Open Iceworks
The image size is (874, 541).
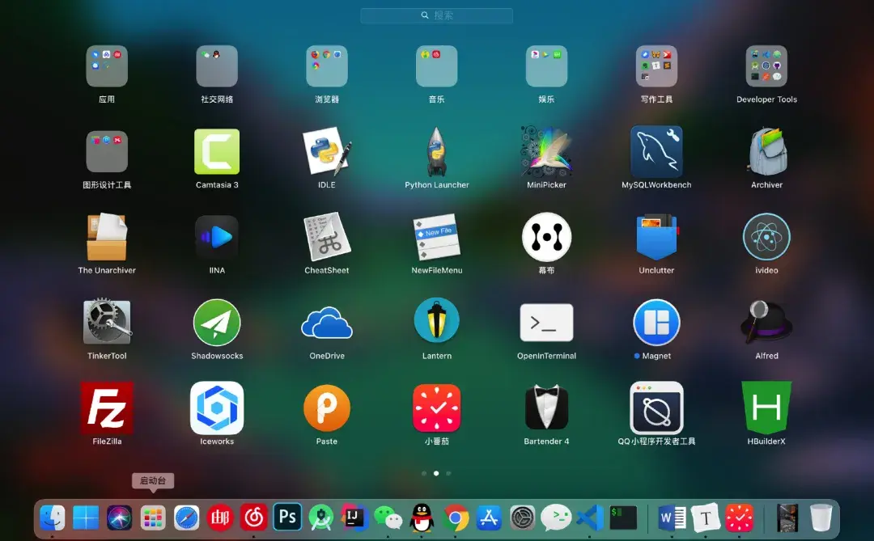(217, 408)
